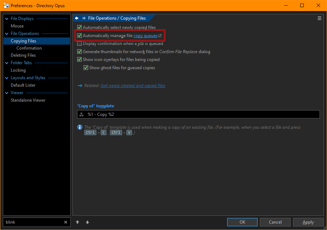Collapse the File Displays category

6,19
